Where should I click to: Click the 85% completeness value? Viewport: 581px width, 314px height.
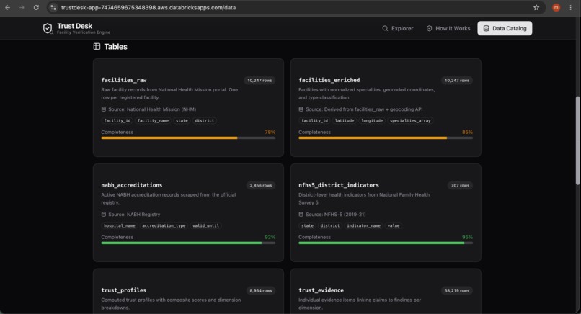(467, 133)
